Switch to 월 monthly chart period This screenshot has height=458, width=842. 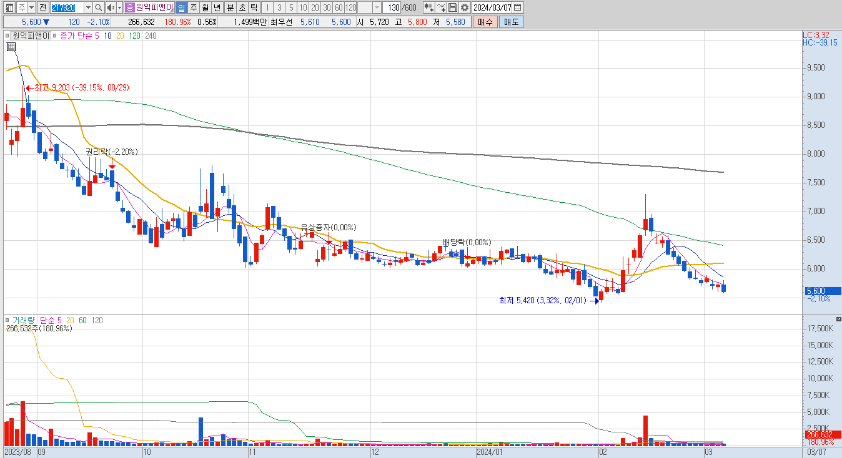click(x=205, y=7)
